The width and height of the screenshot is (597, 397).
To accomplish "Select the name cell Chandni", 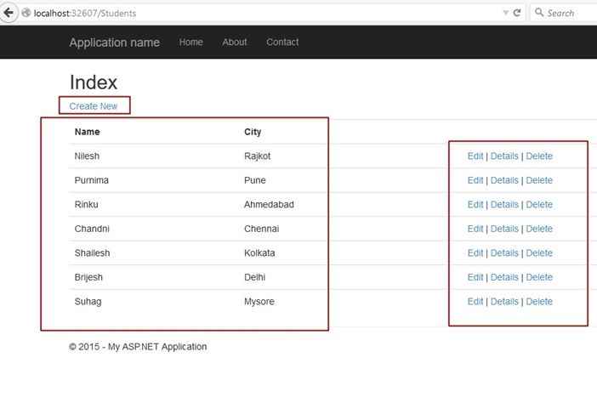I will [x=92, y=229].
